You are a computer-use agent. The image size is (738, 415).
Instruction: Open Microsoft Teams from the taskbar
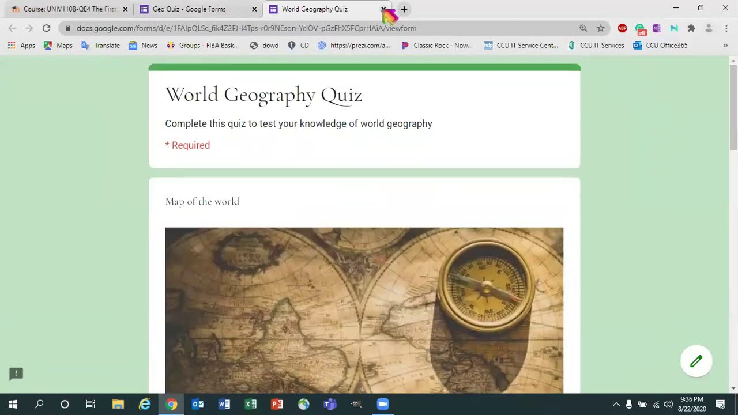[330, 404]
